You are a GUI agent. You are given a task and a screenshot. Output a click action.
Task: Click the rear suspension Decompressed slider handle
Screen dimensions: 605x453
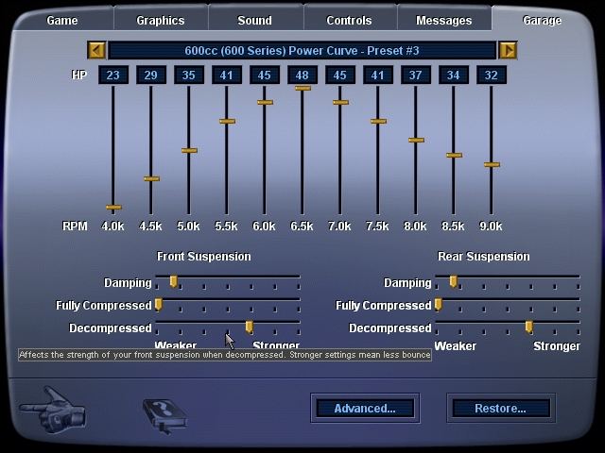pyautogui.click(x=529, y=327)
